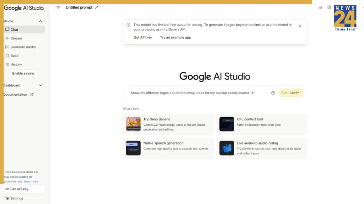Click the Try an example app link

tap(175, 38)
